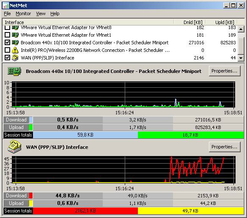Uncheck the WAN (PPP/SLIP) Interface checkbox

7,58
